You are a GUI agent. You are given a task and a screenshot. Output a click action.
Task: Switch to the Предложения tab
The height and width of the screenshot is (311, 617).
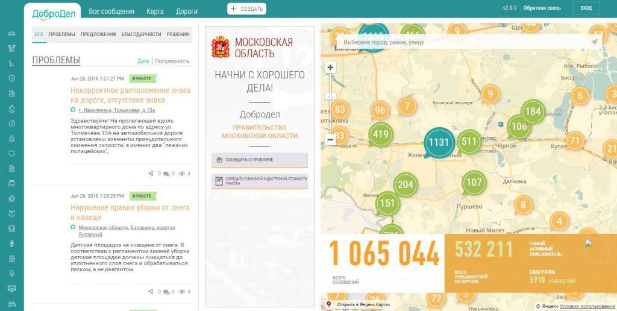tap(98, 34)
